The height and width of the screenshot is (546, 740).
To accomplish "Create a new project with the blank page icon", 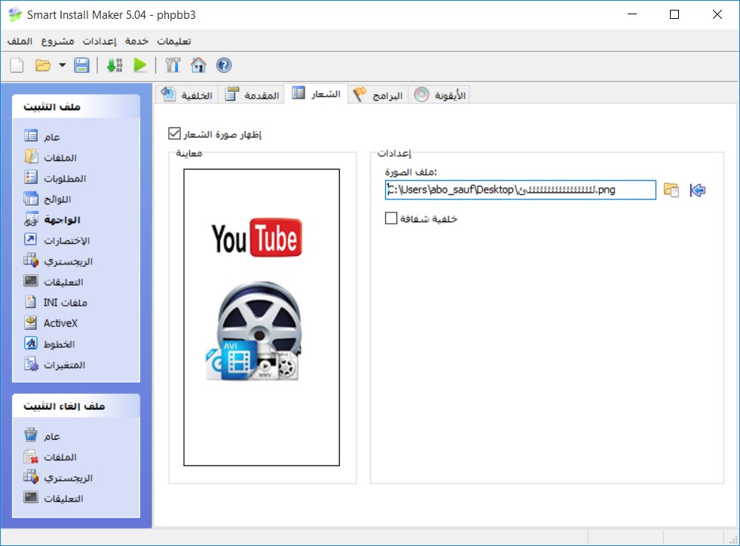I will (x=17, y=65).
